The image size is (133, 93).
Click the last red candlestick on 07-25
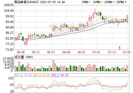(127, 19)
